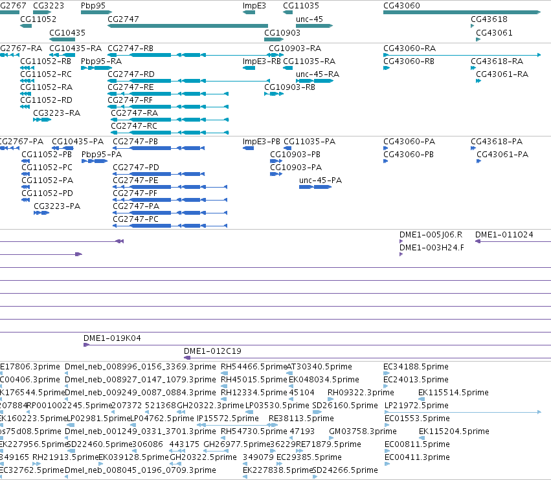The width and height of the screenshot is (551, 480).
Task: Select protein CG43060-PA
Action: (409, 142)
